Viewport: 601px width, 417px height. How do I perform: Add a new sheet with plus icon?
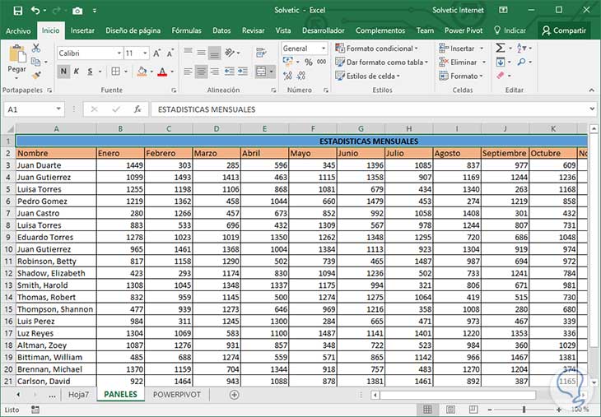pyautogui.click(x=234, y=395)
